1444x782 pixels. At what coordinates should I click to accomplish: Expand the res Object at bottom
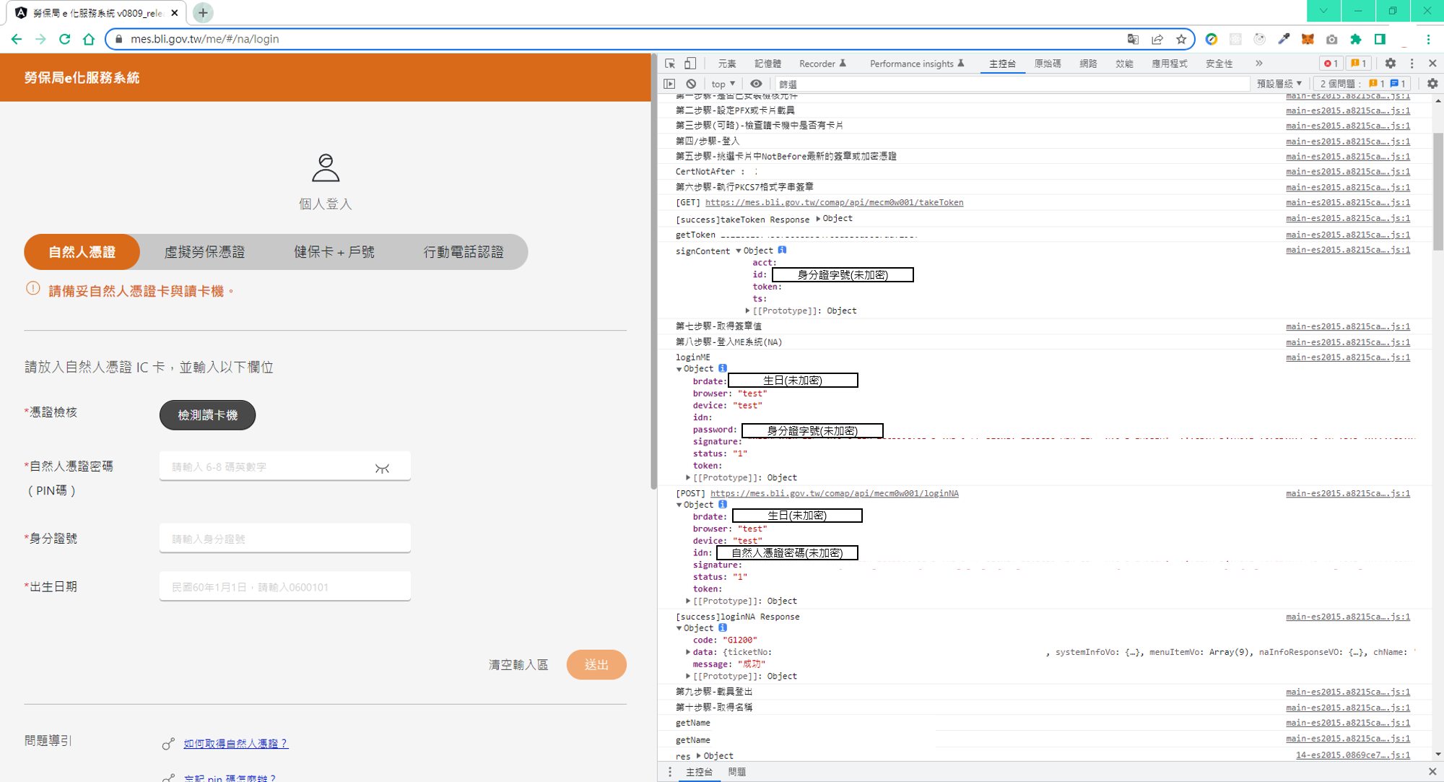(x=698, y=755)
